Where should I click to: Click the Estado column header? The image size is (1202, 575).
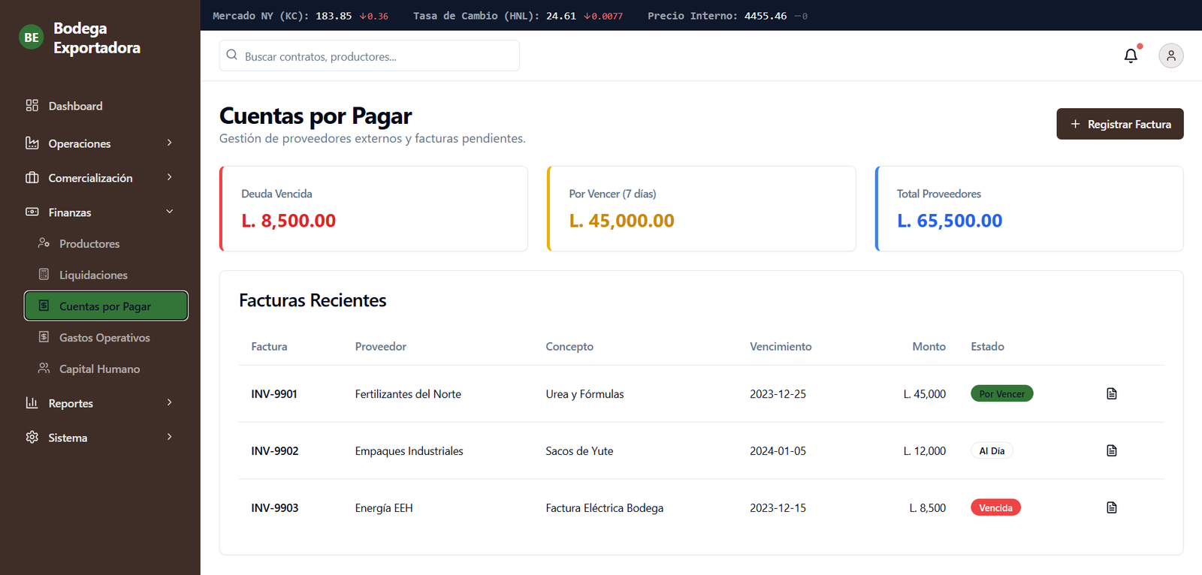point(987,346)
